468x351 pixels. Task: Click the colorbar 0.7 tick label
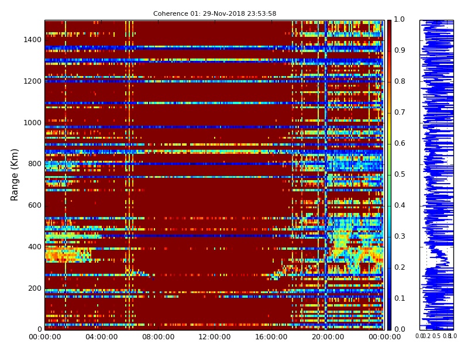(400, 112)
